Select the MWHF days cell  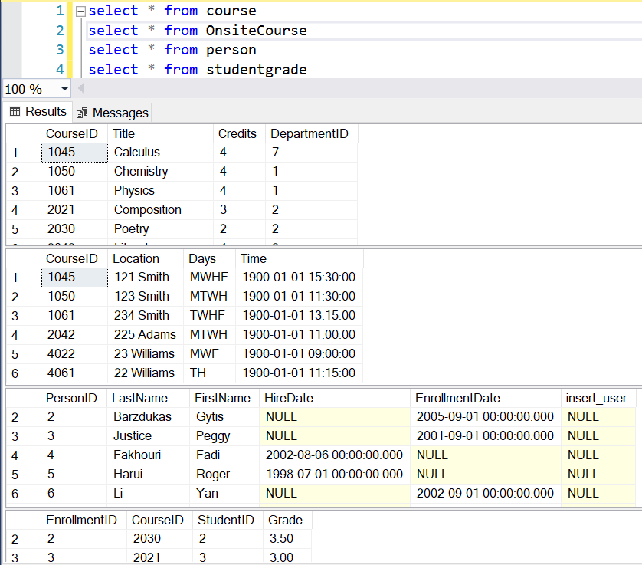pyautogui.click(x=209, y=277)
